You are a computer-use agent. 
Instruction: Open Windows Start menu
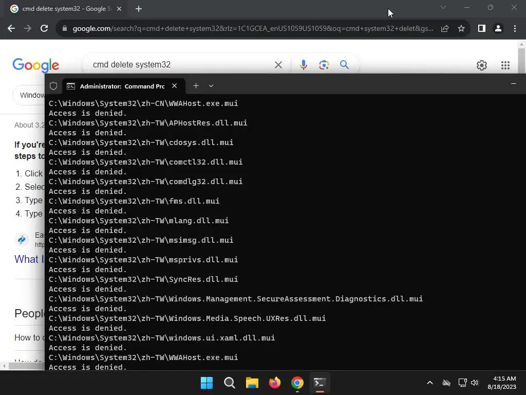(206, 383)
